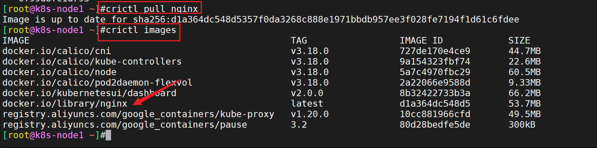Click the terminal cursor block at the prompt
The height and width of the screenshot is (148, 597).
(108, 135)
